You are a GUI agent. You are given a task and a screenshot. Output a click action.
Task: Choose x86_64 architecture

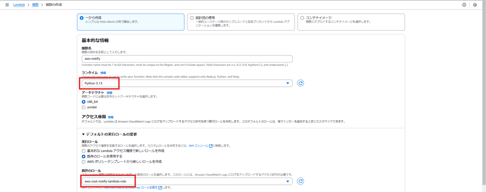pos(84,102)
